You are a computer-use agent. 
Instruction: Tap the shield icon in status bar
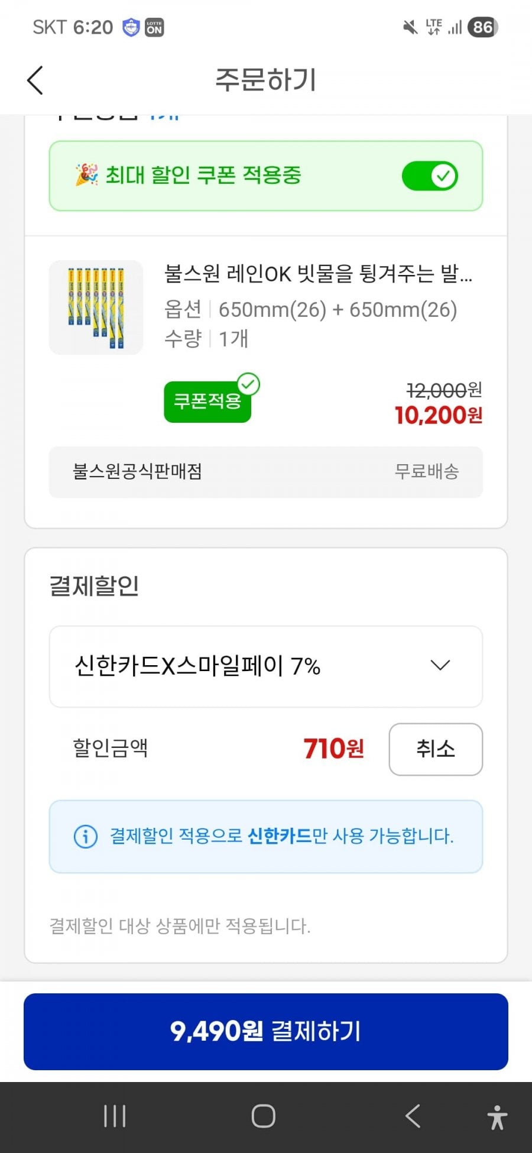point(131,27)
